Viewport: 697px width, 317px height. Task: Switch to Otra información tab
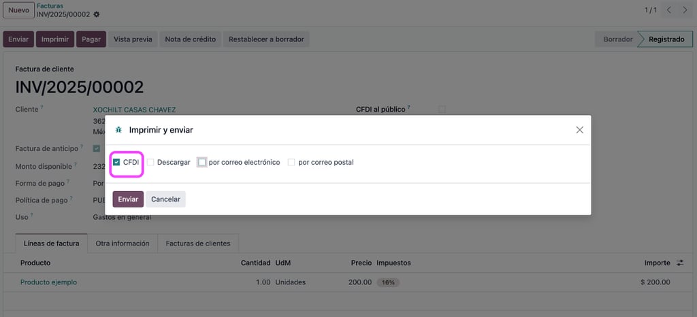123,244
